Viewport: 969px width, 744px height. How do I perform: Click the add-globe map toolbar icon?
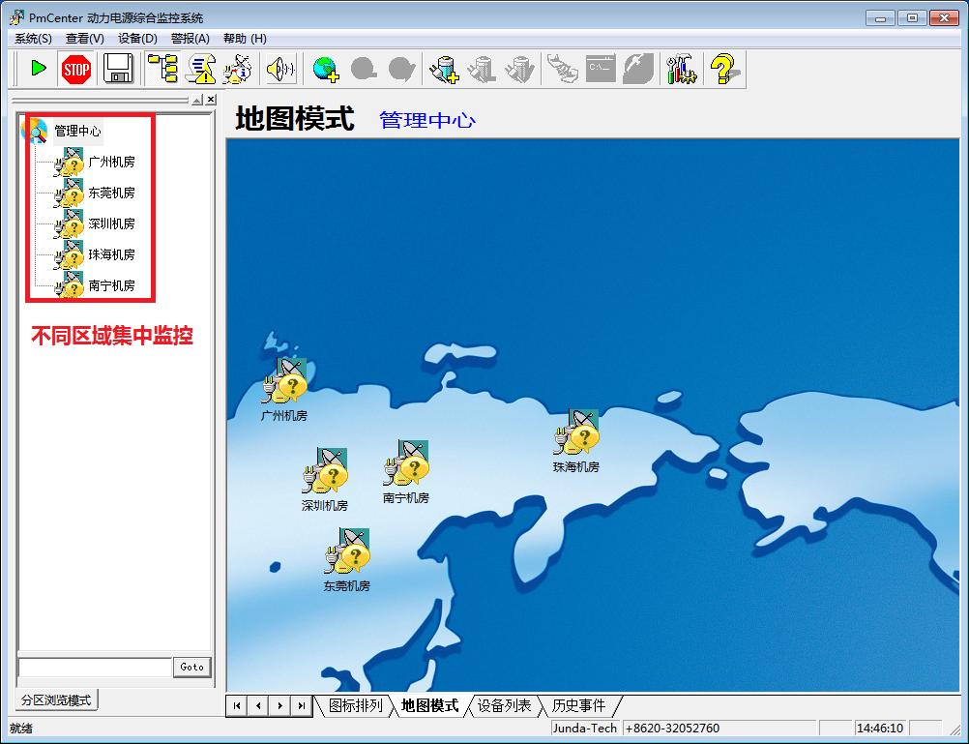[x=325, y=68]
